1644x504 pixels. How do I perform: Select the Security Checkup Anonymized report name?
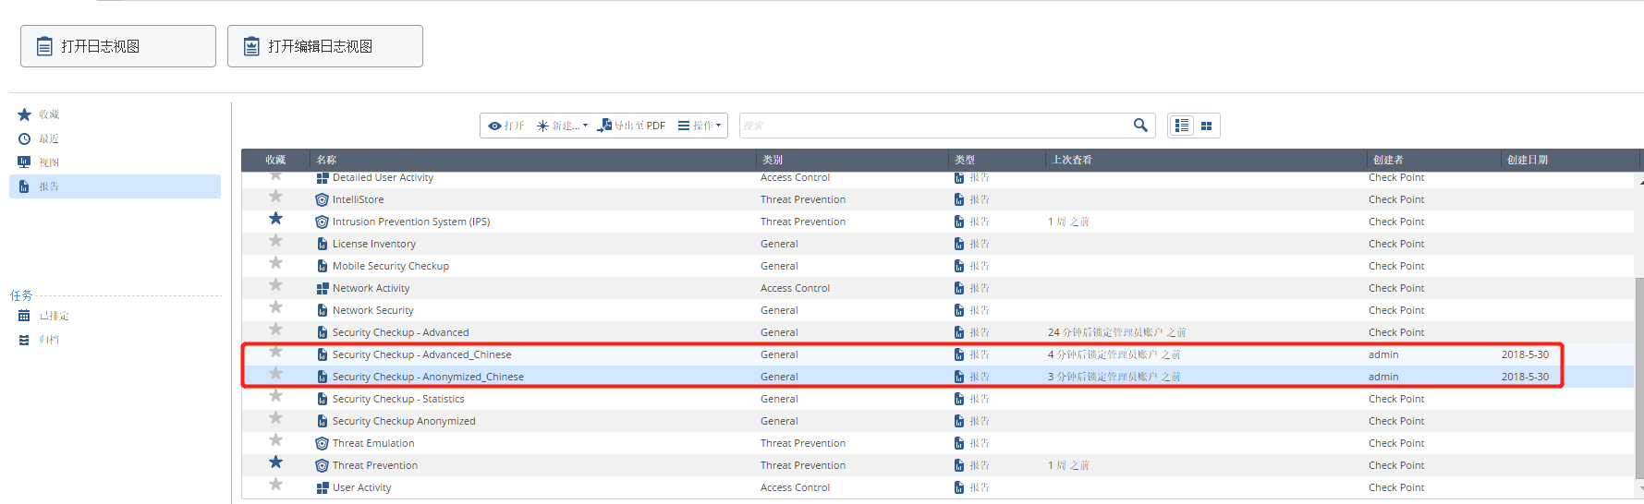[x=404, y=421]
